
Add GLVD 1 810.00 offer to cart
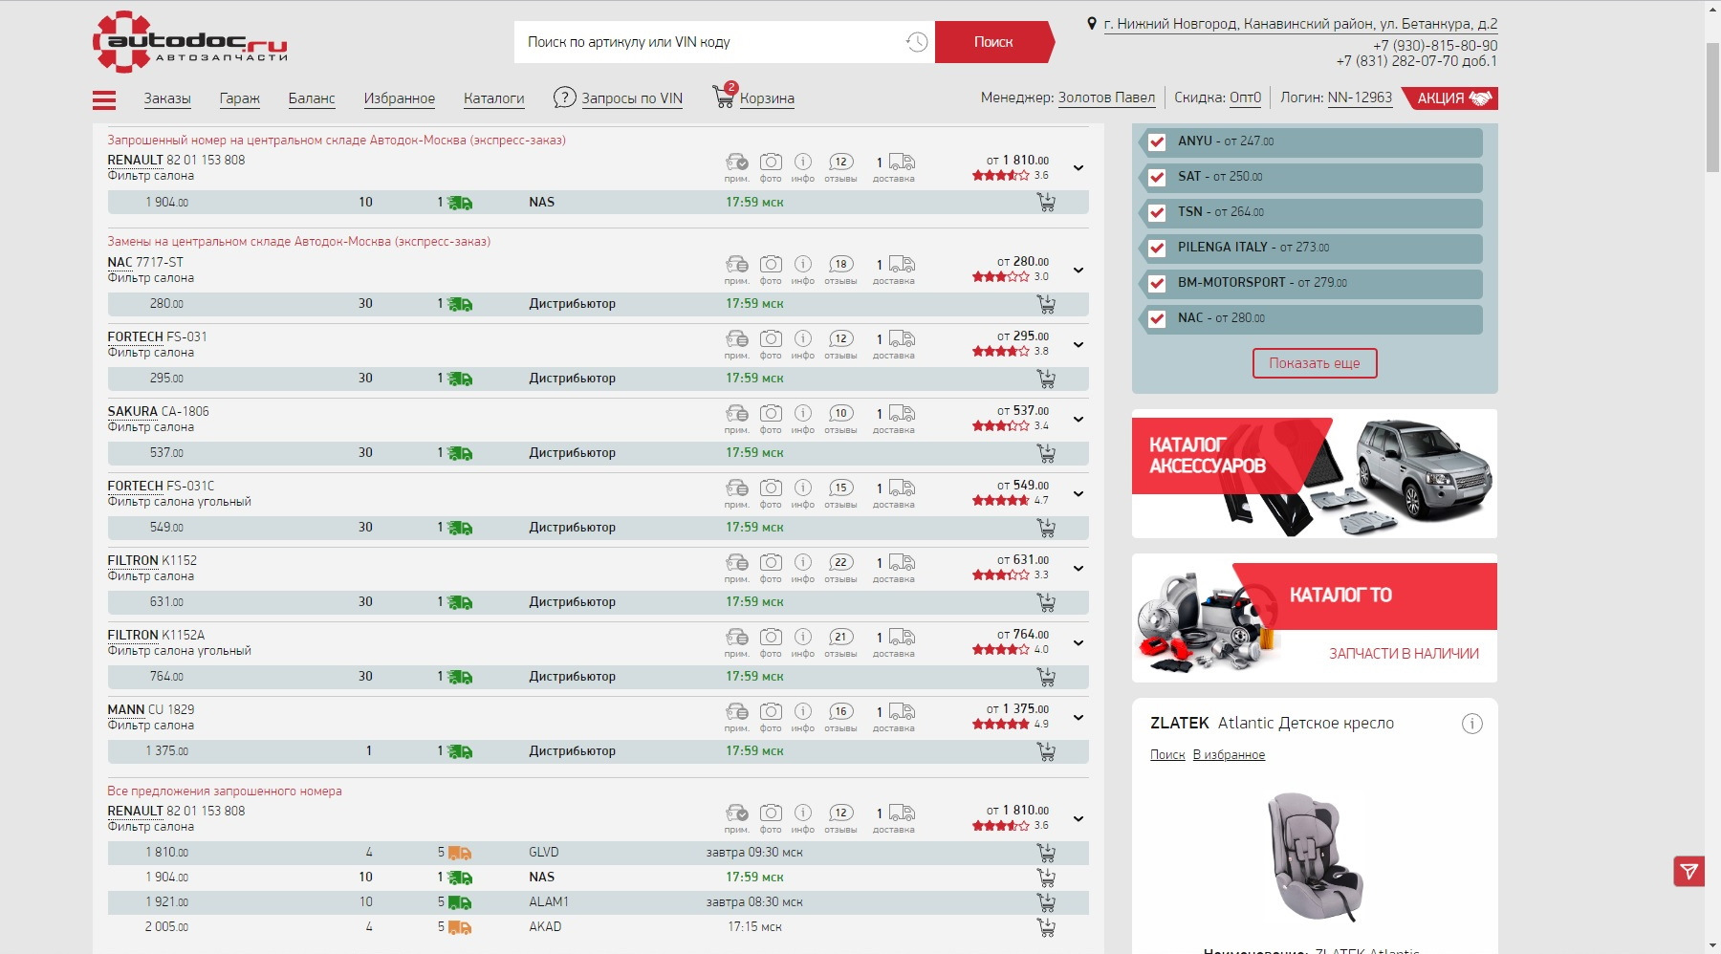[1046, 853]
